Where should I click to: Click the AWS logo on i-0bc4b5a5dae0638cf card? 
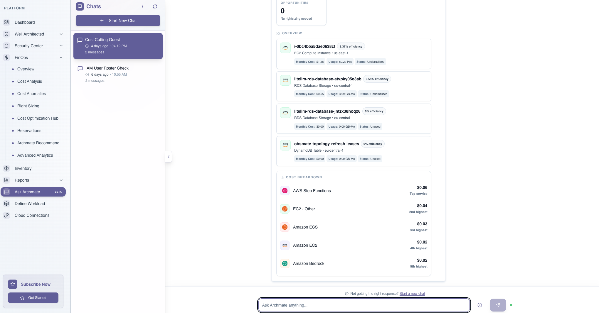point(285,48)
